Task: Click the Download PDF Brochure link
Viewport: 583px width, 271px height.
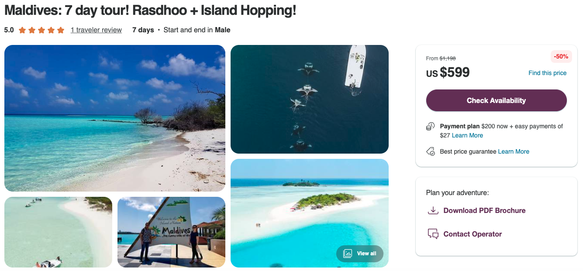Action: click(484, 210)
